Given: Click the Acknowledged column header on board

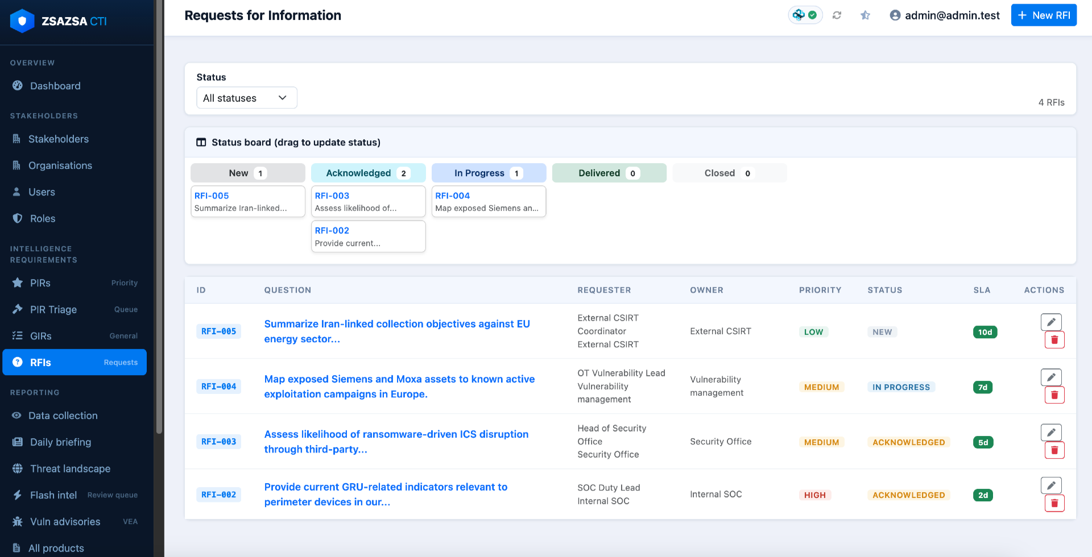Looking at the screenshot, I should click(369, 173).
